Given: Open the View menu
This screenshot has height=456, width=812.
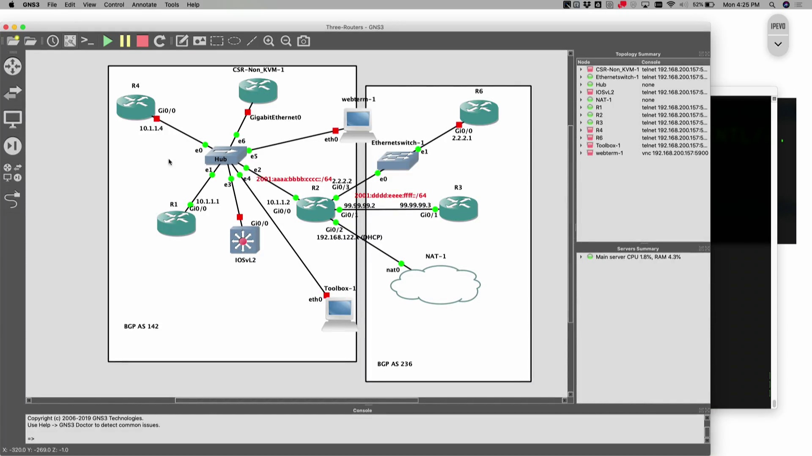Looking at the screenshot, I should [x=89, y=5].
